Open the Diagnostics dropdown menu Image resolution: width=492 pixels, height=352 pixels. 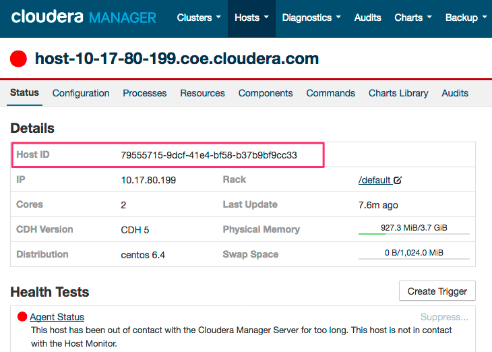(x=311, y=18)
